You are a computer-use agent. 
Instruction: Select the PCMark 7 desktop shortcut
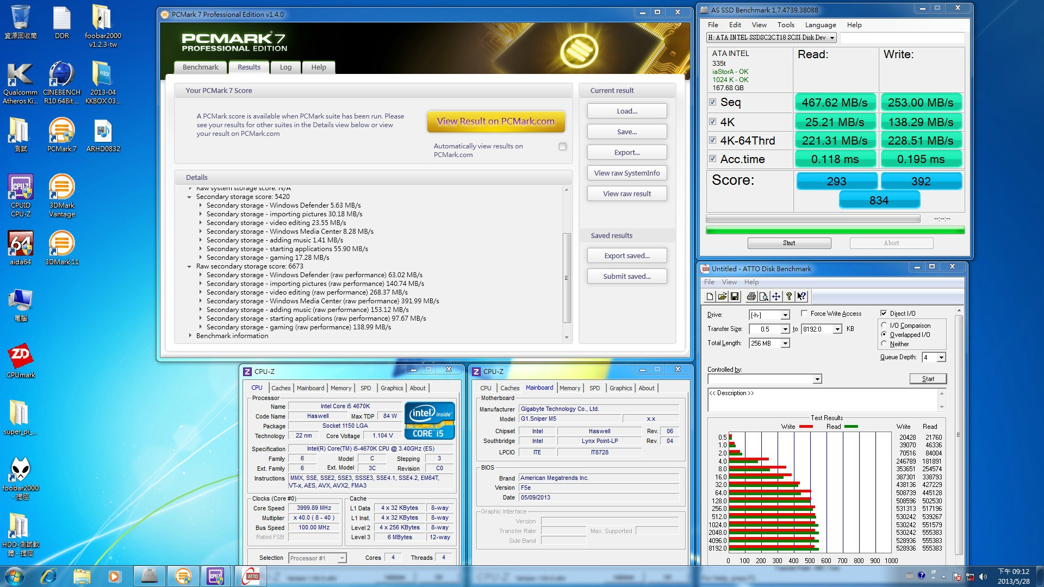62,135
